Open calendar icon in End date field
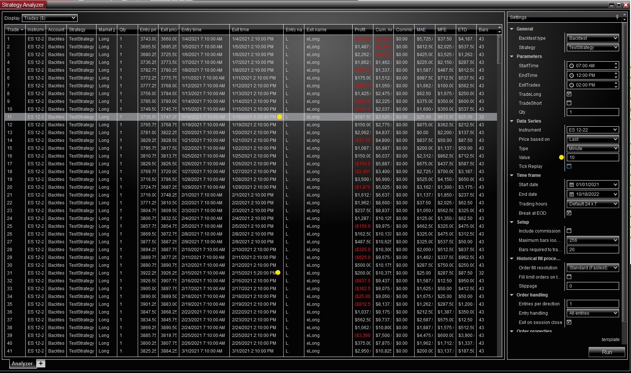The width and height of the screenshot is (631, 373). coord(572,194)
